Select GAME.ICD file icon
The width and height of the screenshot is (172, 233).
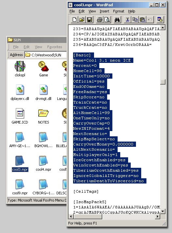pyautogui.click(x=20, y=116)
